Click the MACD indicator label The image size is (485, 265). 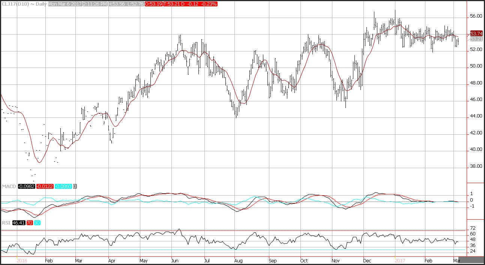8,186
